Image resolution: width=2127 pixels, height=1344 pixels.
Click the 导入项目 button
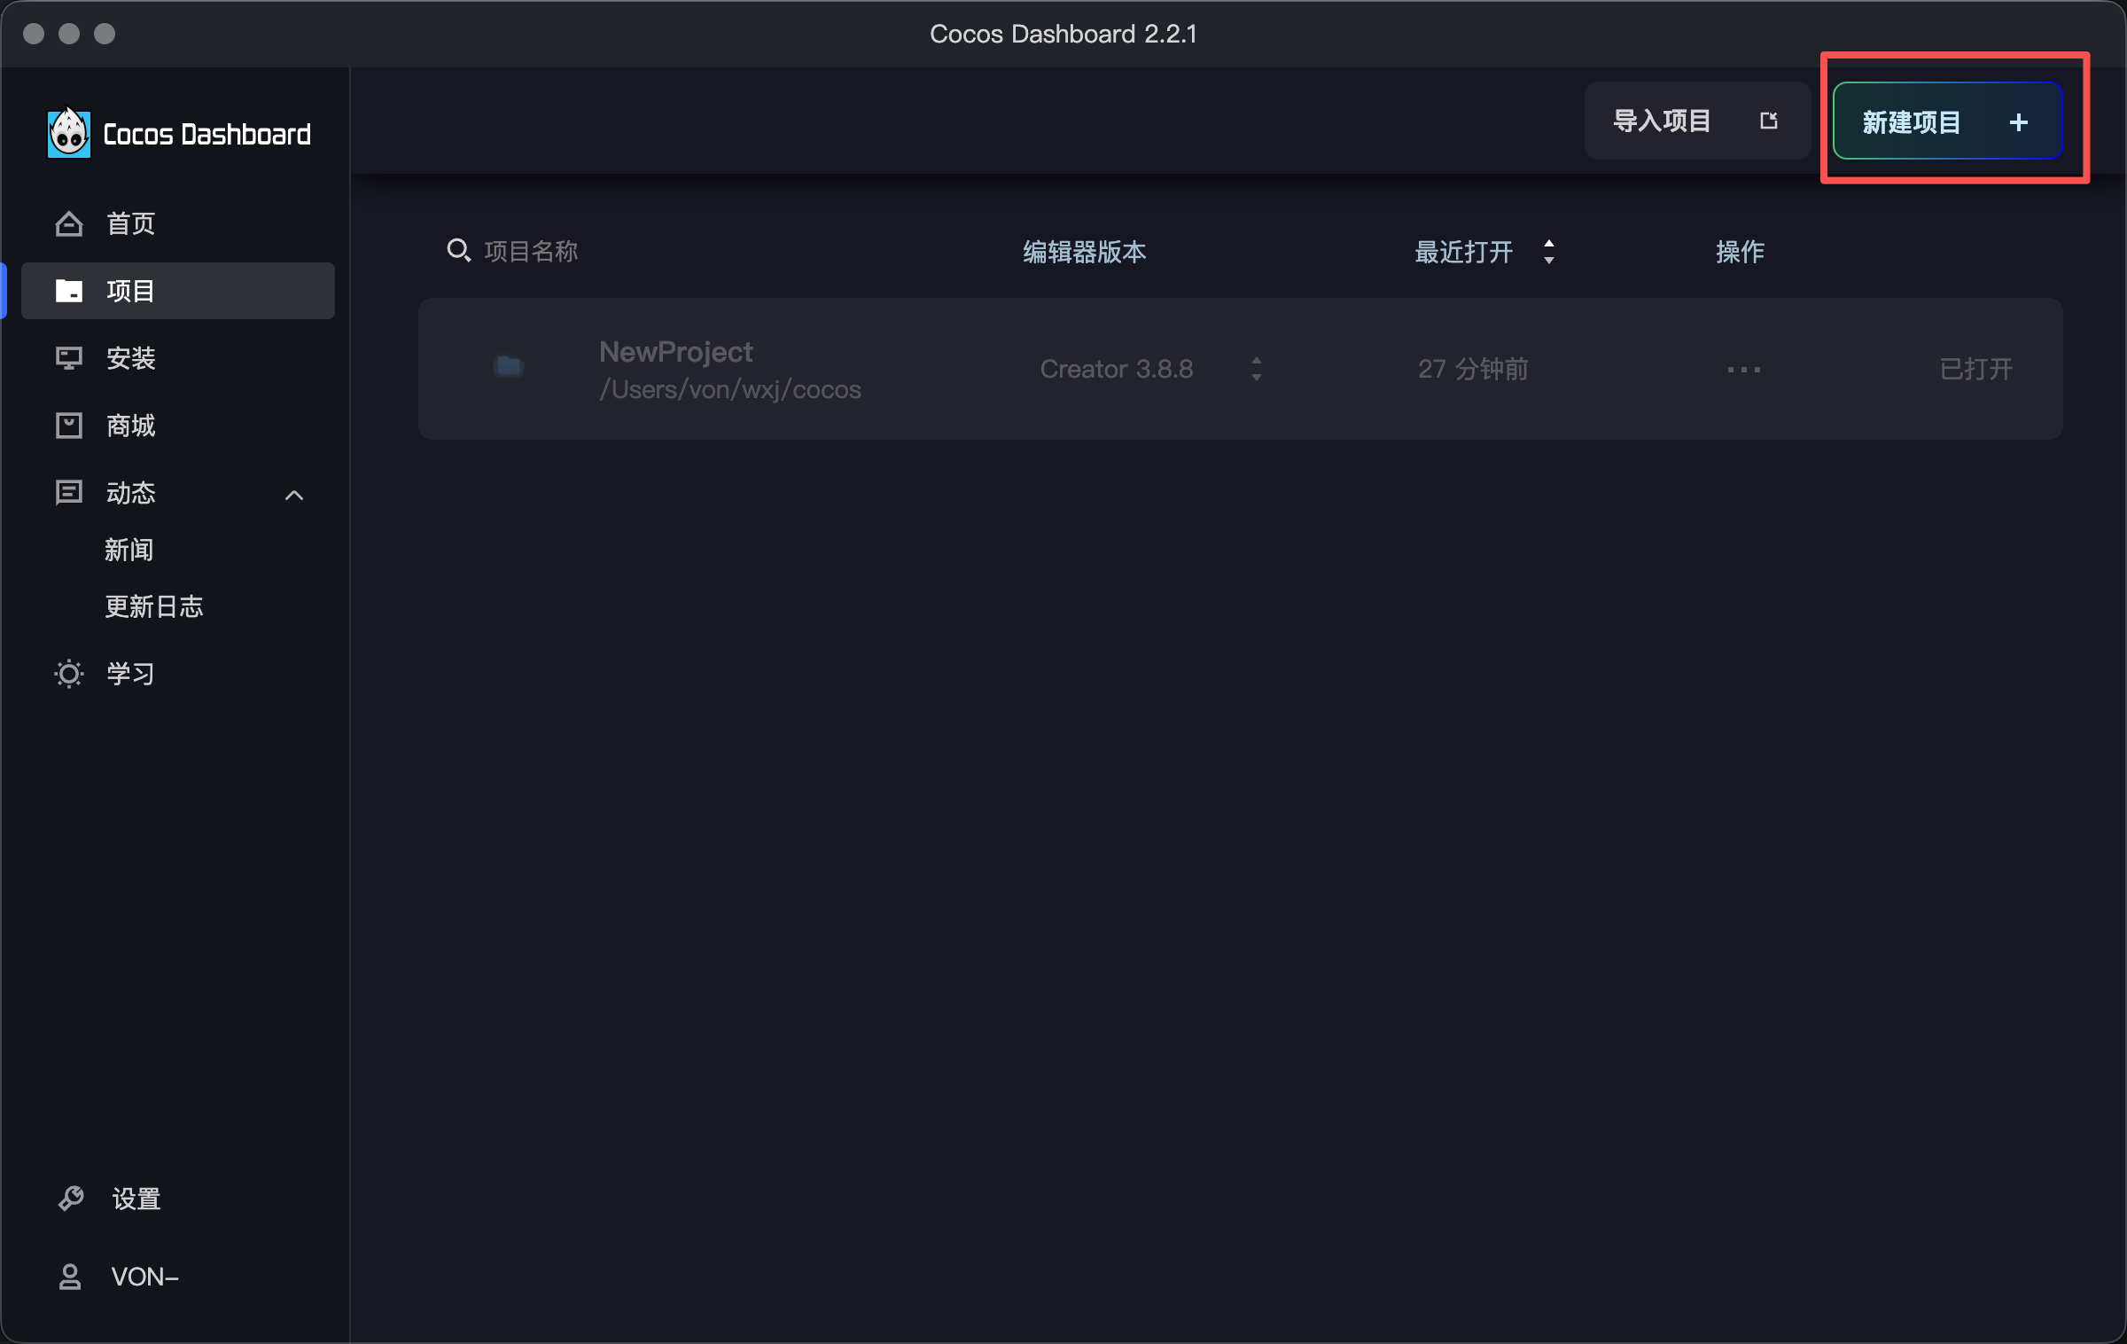click(1697, 121)
